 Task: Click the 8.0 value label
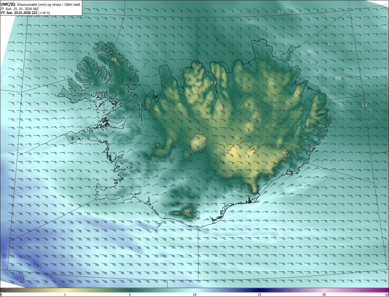(310, 52)
